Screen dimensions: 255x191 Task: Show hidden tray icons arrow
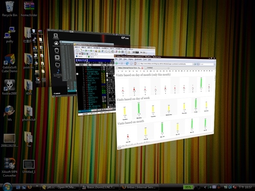[x=205, y=187]
